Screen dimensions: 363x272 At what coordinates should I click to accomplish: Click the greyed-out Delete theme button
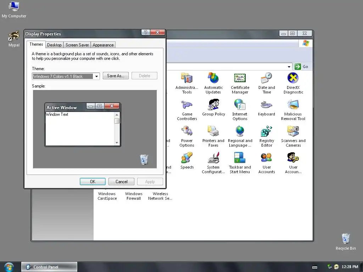(145, 76)
